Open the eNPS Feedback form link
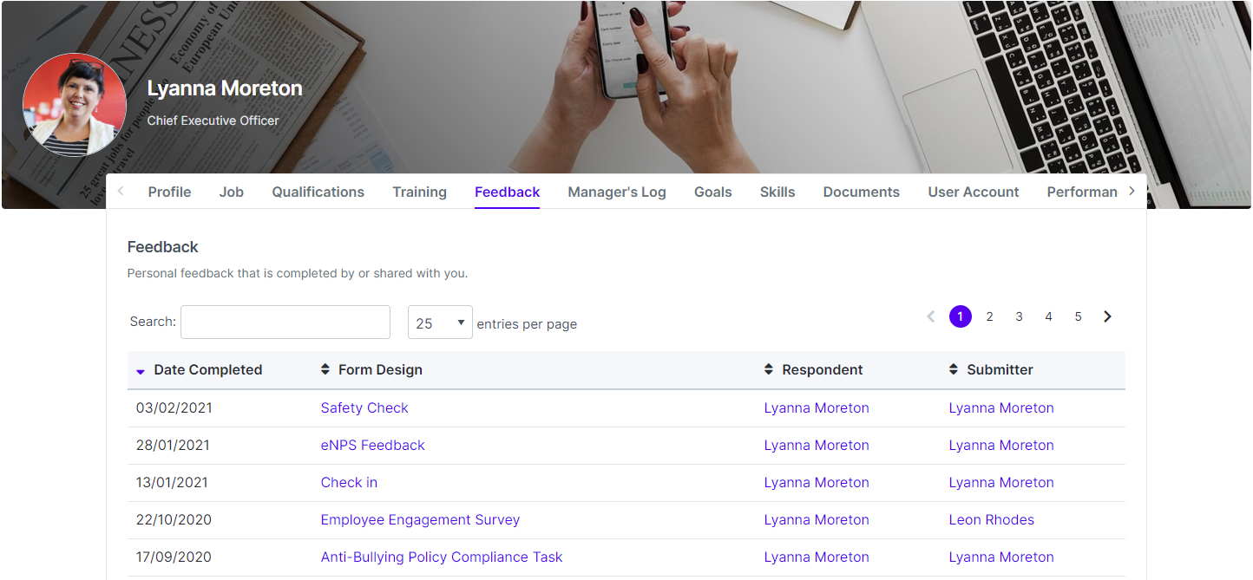Image resolution: width=1253 pixels, height=580 pixels. pyautogui.click(x=373, y=446)
